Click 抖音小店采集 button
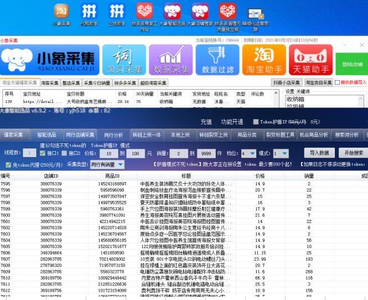Screen dimensions: 368x300 click(x=287, y=82)
